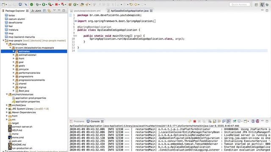
Task: Open the Debug button dropdown arrow
Action: point(40,5)
